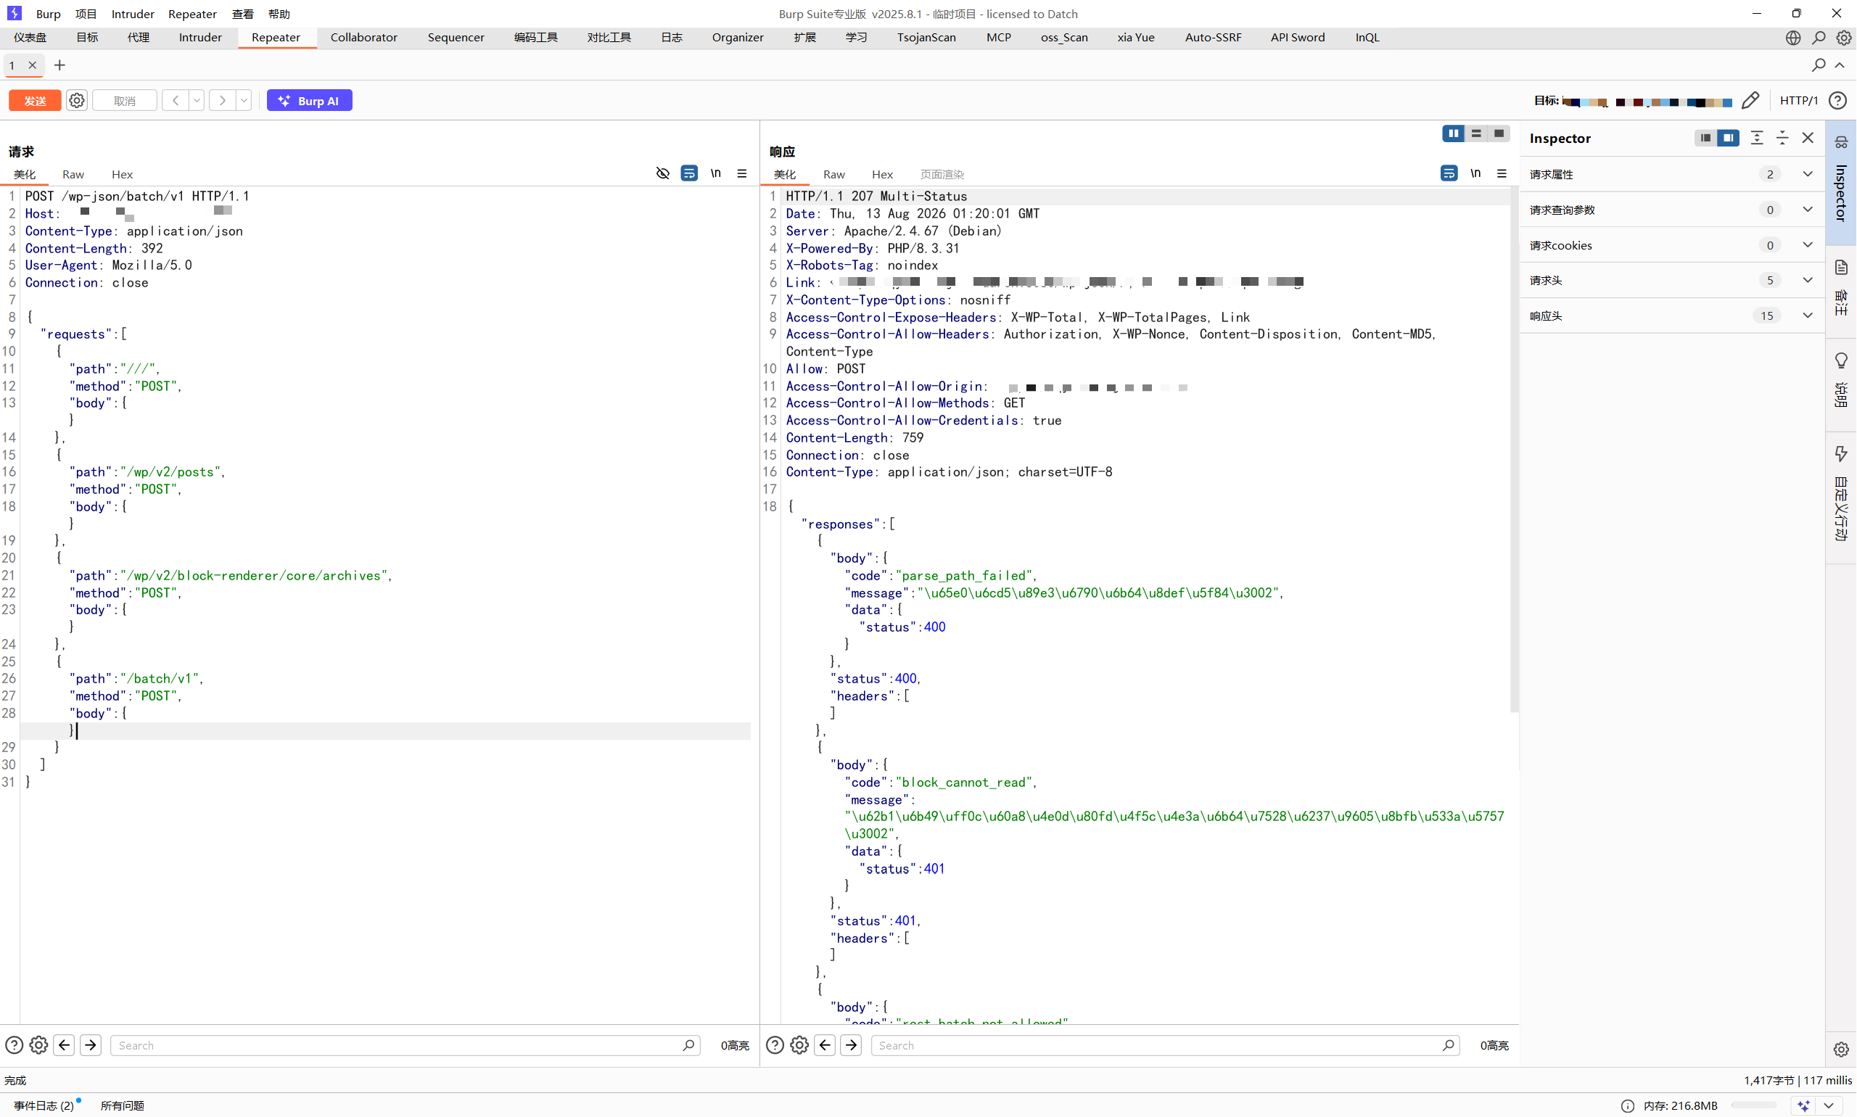Toggle hide non-printable characters eye icon in request
Screen dimensions: 1857x1117
(662, 173)
